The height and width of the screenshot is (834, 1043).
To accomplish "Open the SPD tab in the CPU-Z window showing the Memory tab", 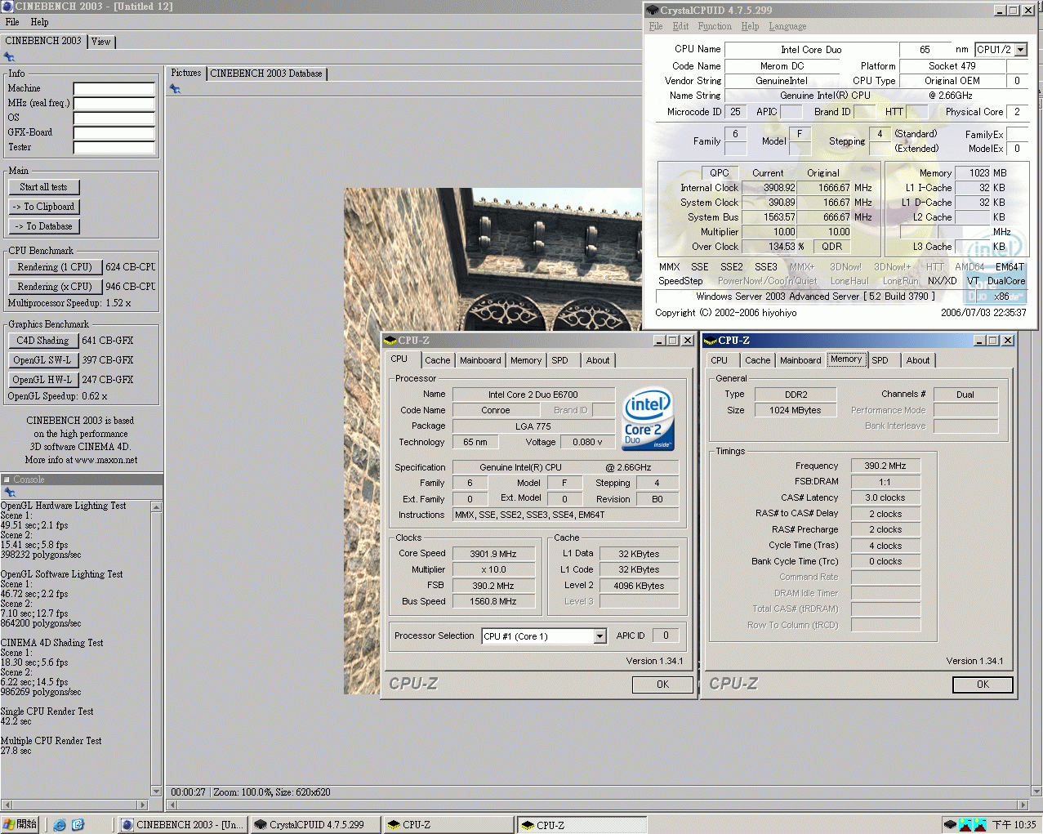I will point(880,360).
